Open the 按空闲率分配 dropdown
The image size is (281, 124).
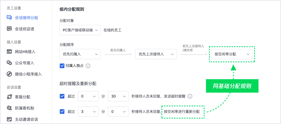pos(232,54)
